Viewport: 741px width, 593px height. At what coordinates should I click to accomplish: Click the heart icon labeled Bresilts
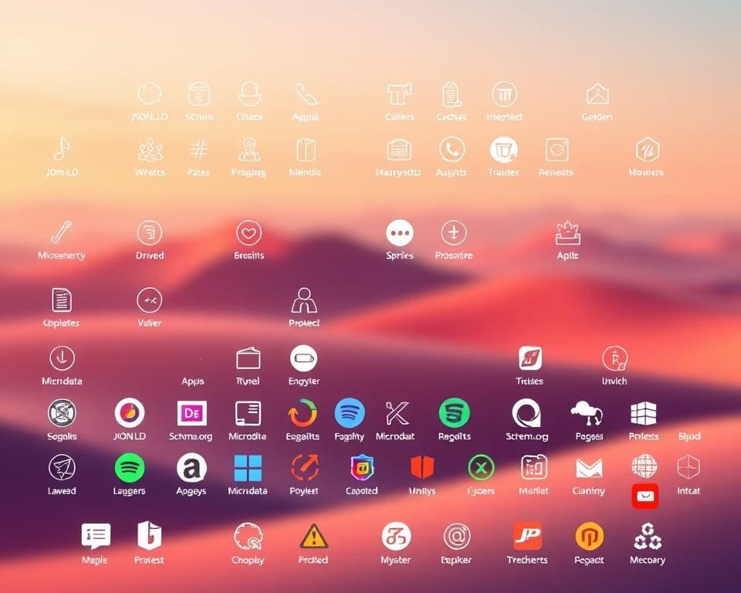(249, 233)
